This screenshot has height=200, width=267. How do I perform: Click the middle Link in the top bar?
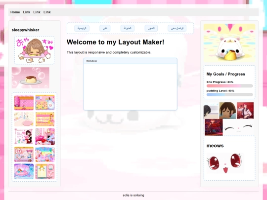(37, 12)
